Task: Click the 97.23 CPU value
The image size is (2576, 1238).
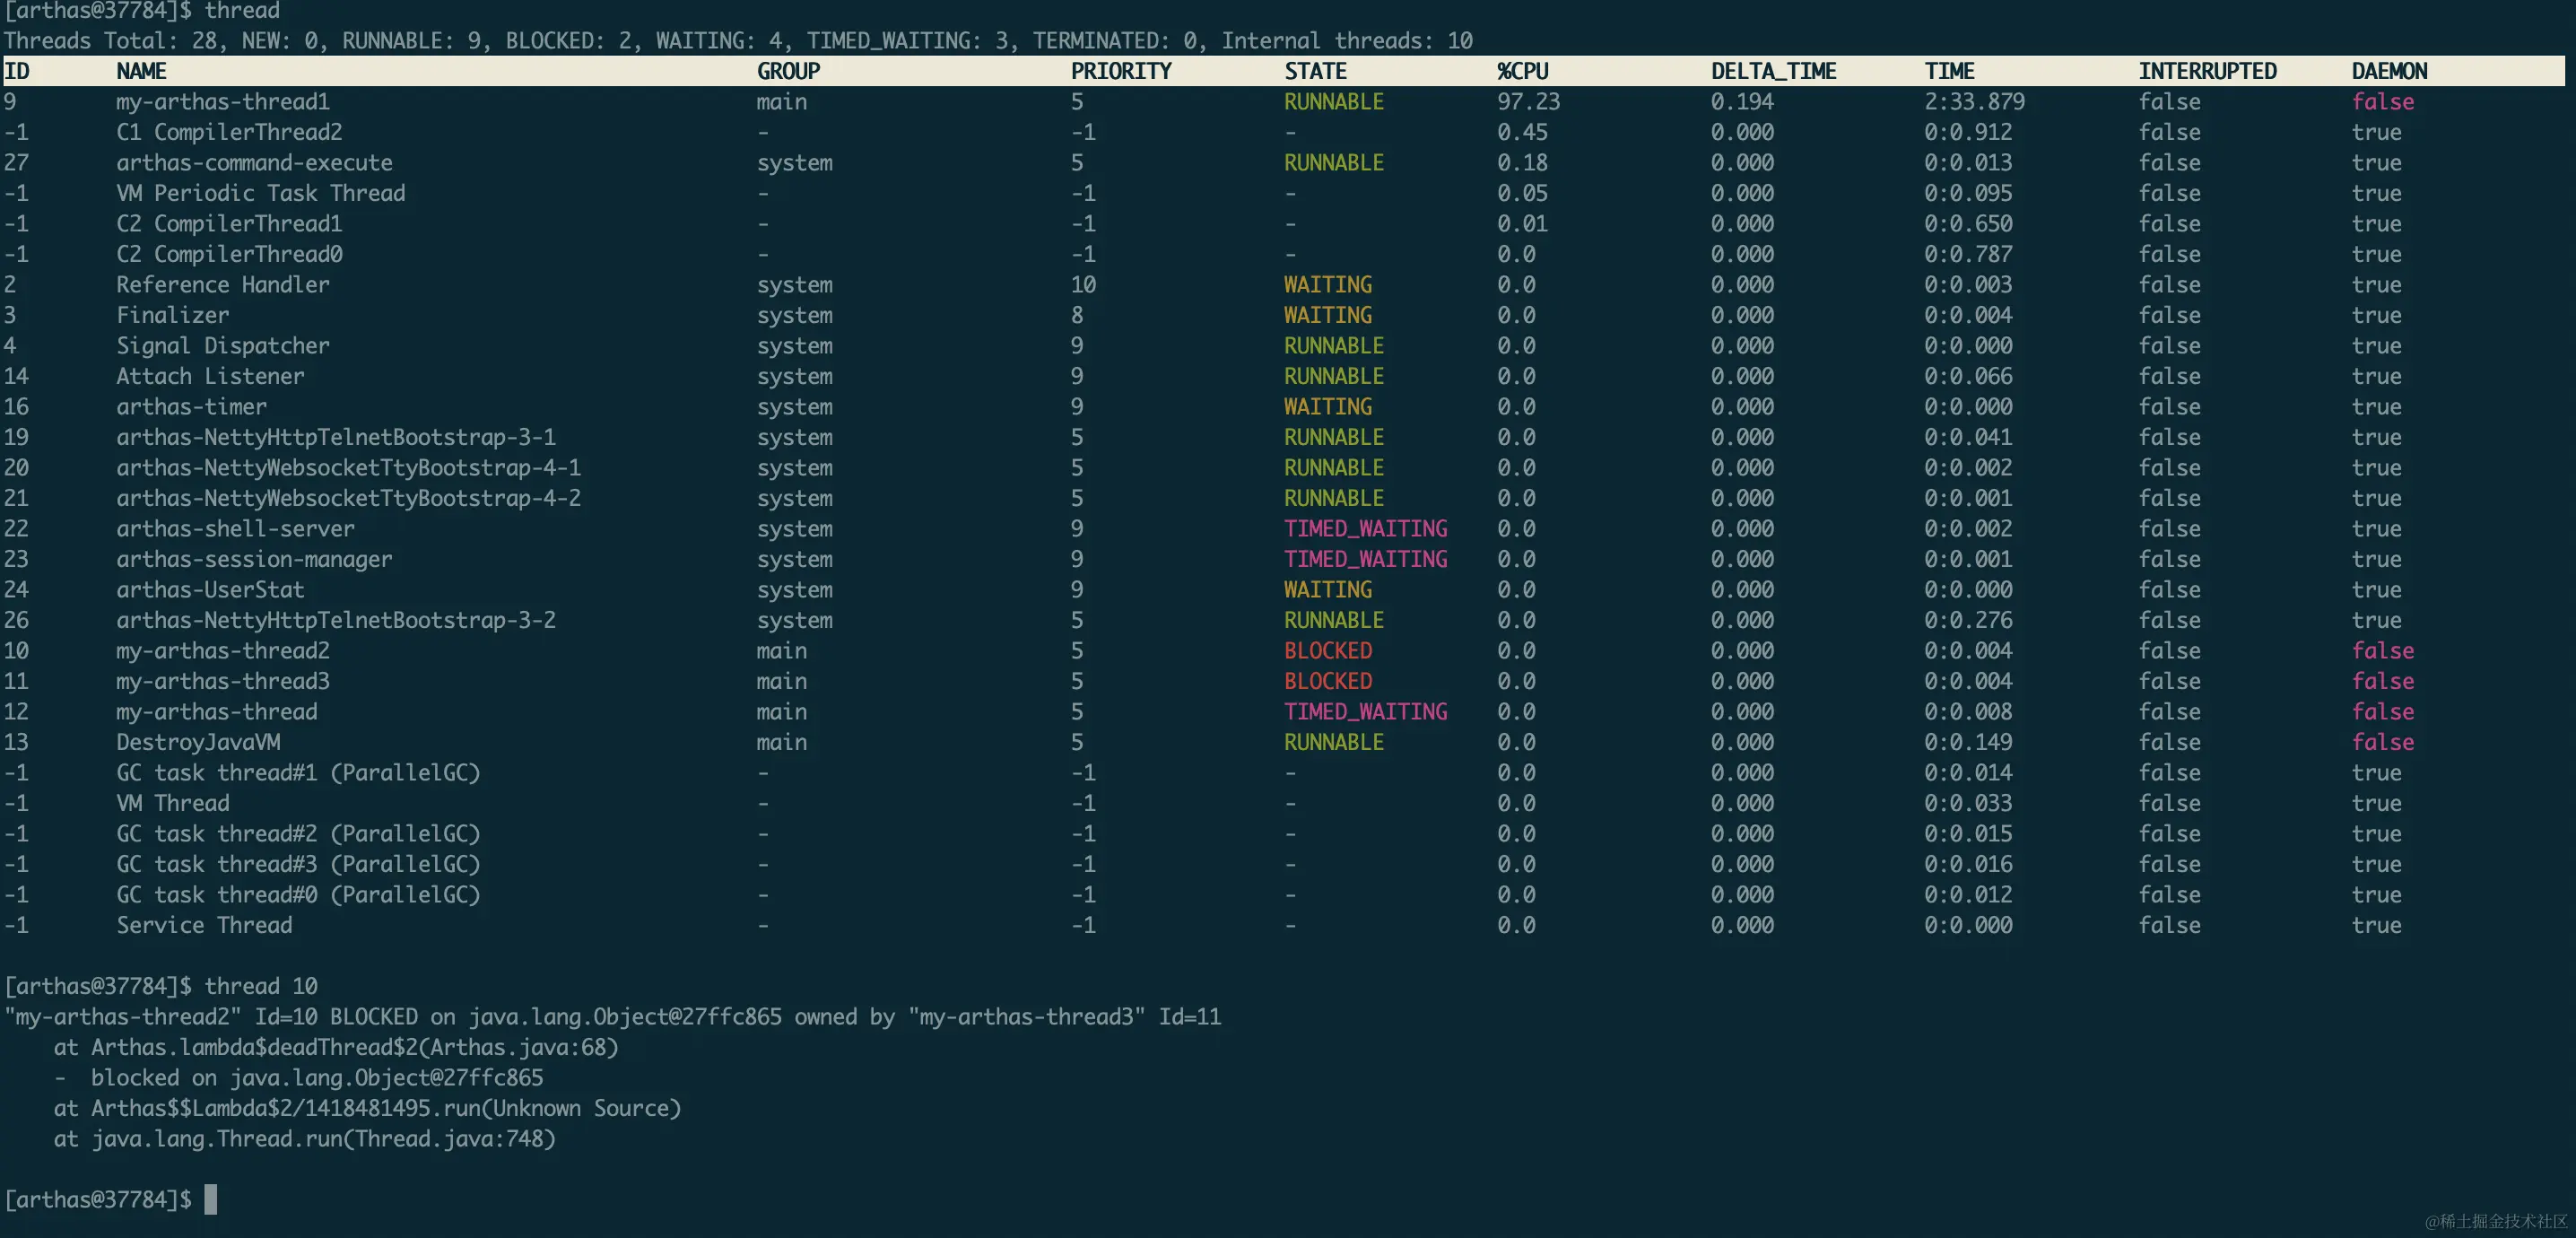Action: point(1528,102)
